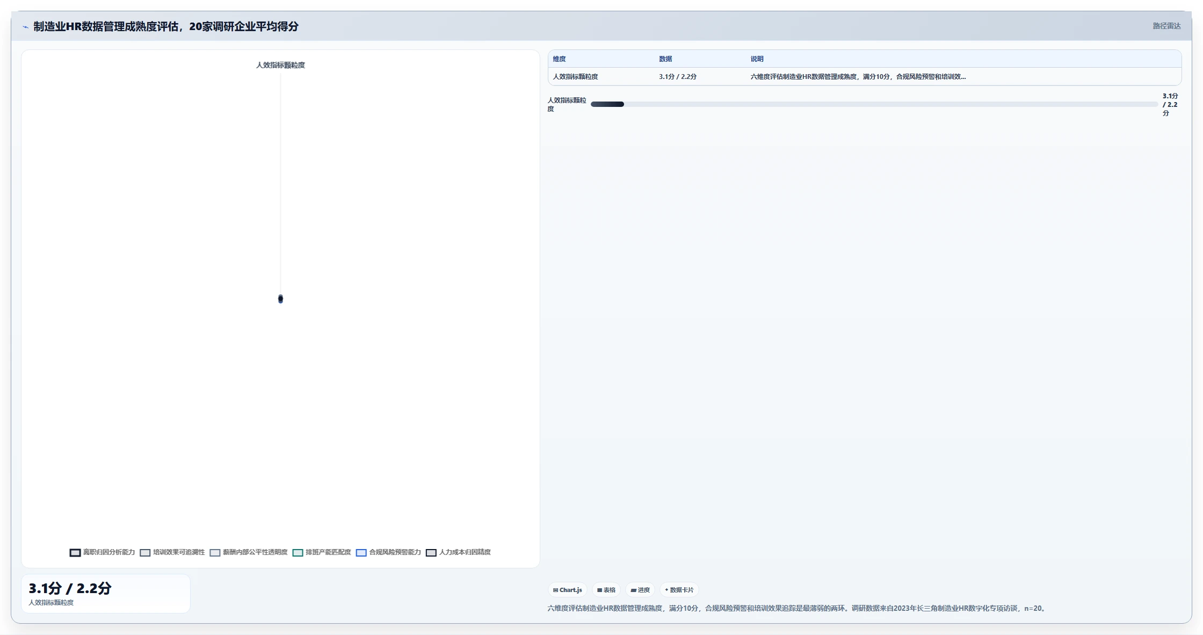Toggle the 培训效果可追溯性 legend item

tap(172, 552)
